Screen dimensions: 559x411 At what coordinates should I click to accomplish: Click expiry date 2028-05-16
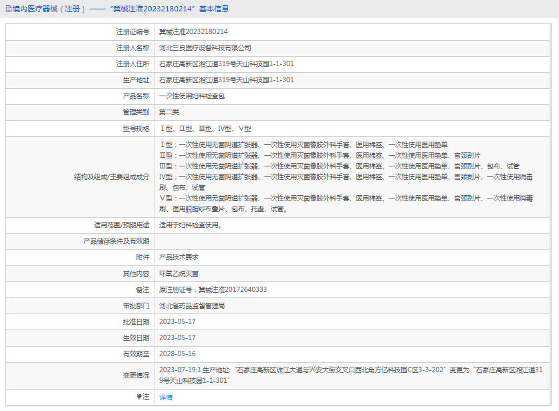click(177, 354)
